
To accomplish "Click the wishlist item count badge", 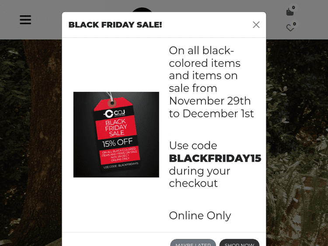I will click(294, 24).
